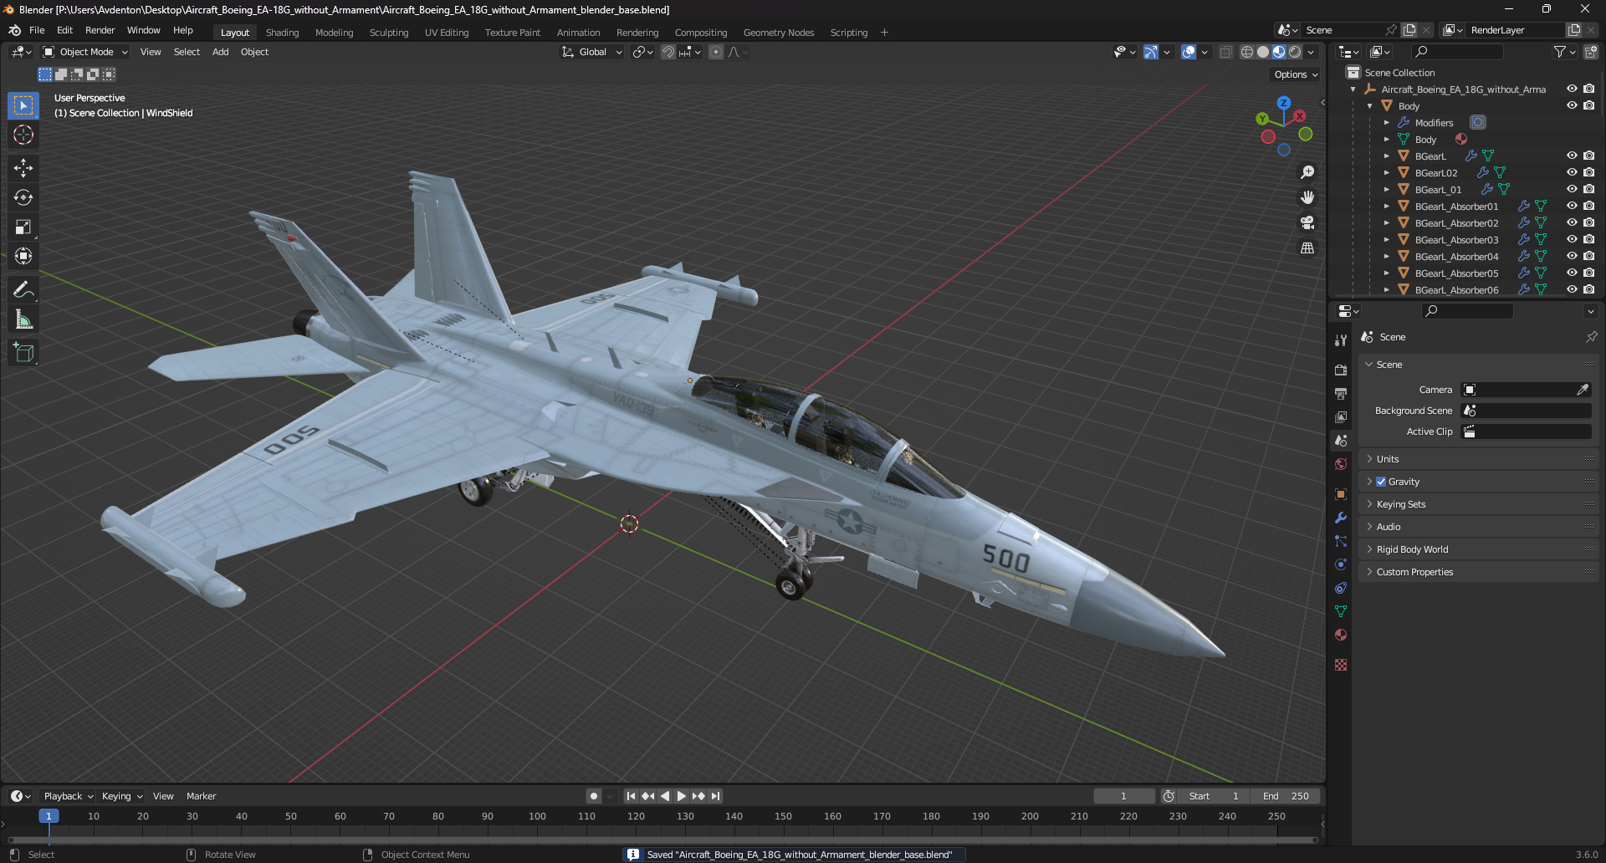
Task: Hide BGearL object with eye icon
Action: (x=1572, y=156)
